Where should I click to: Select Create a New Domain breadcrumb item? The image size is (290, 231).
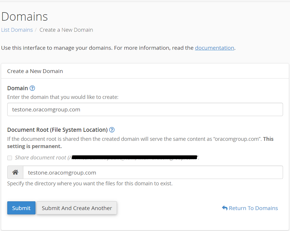(66, 30)
